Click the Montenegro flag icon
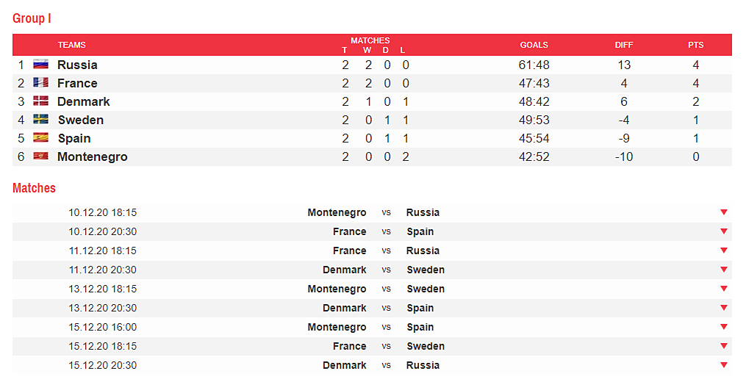The image size is (746, 382). 40,156
